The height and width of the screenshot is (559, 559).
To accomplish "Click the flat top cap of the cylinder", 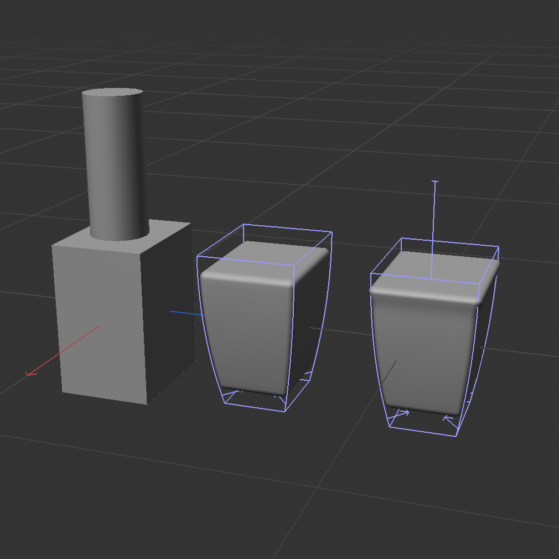I will (x=112, y=92).
